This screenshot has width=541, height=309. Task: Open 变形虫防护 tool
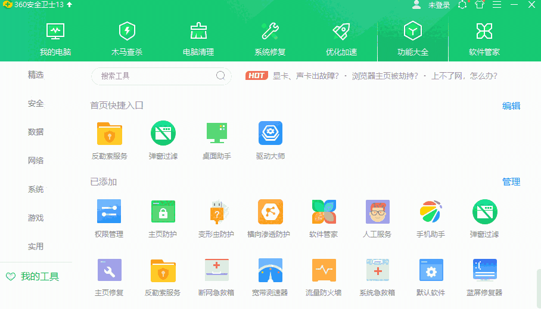[216, 218]
